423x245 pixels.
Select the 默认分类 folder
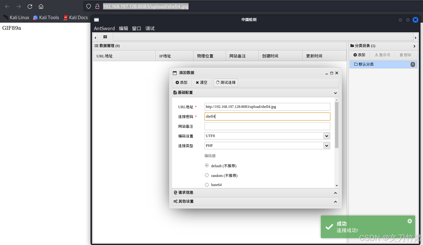pyautogui.click(x=383, y=64)
